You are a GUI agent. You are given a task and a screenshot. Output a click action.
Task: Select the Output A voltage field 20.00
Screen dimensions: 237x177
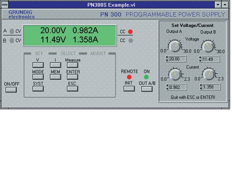point(177,59)
